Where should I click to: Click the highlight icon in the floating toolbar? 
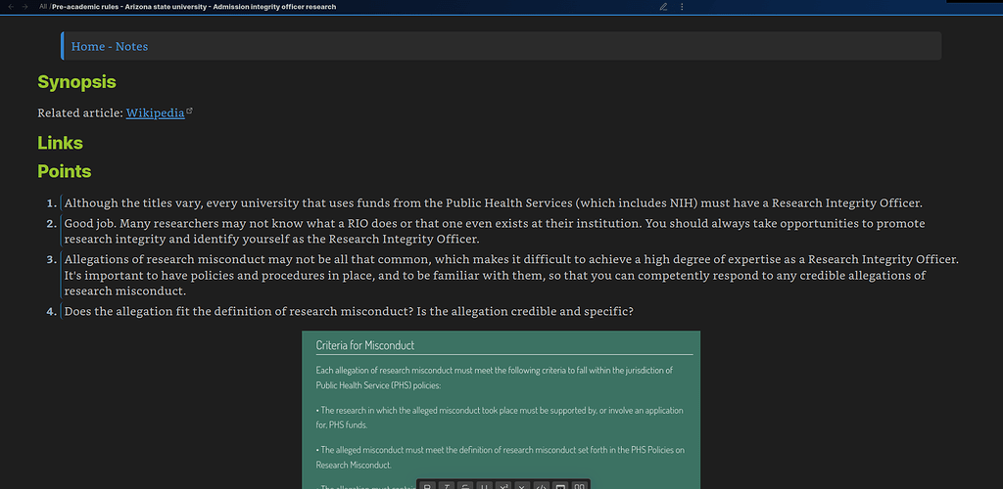560,485
